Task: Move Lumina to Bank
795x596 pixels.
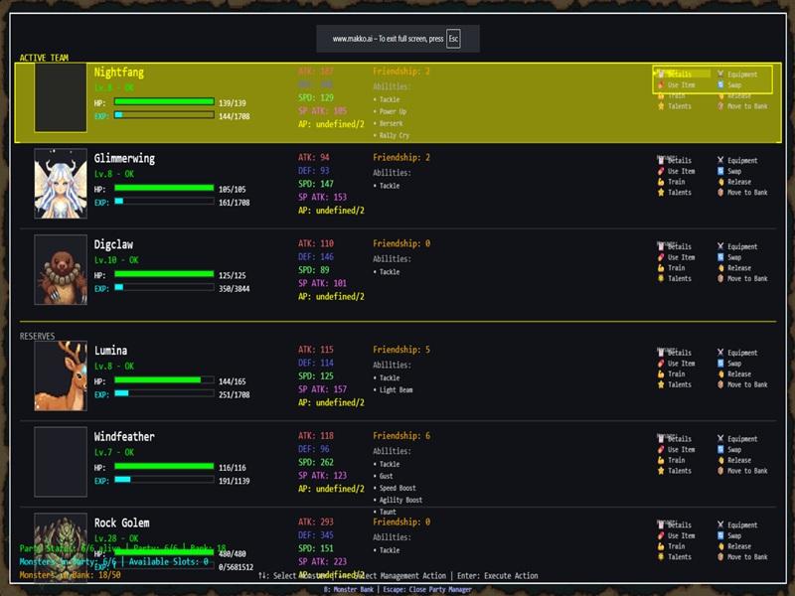Action: pyautogui.click(x=746, y=384)
